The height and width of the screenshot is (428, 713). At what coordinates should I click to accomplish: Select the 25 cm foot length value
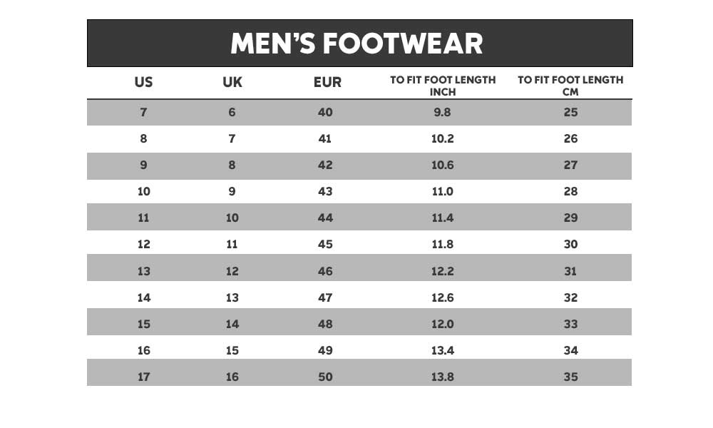tap(570, 112)
